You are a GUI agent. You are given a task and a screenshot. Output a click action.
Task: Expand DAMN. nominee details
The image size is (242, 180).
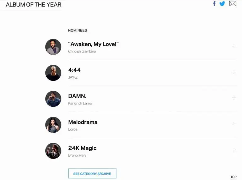pyautogui.click(x=234, y=98)
